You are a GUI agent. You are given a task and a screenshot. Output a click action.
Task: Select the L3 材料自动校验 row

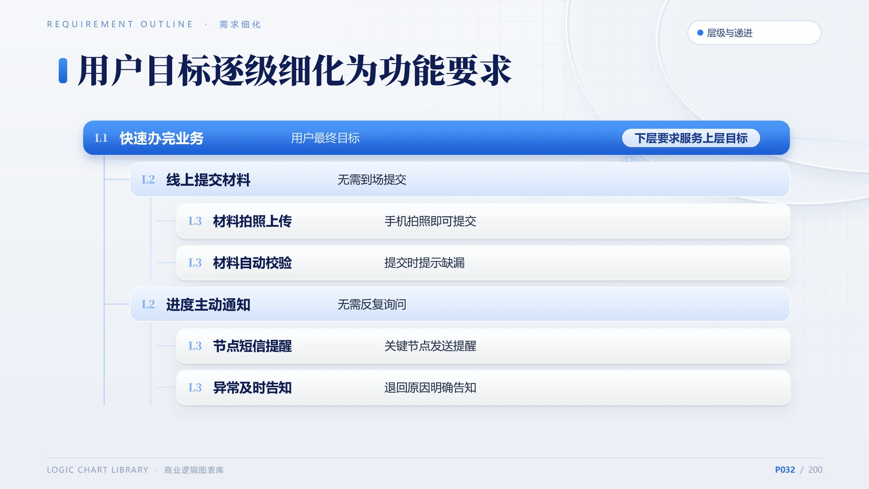[x=483, y=263]
